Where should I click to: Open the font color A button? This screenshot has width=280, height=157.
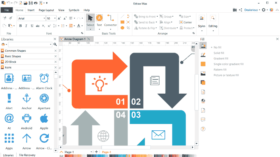tap(78, 26)
